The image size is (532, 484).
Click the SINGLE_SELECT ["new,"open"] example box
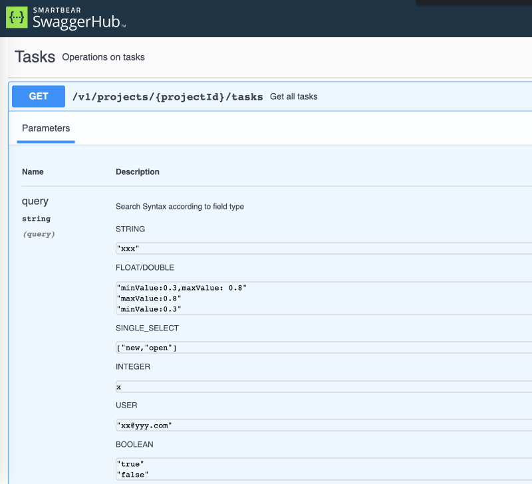[323, 348]
